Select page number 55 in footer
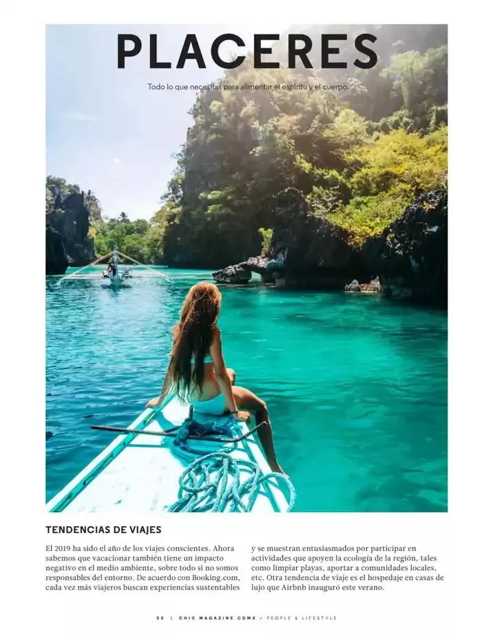Screen dimensions: 482x633 [161, 618]
